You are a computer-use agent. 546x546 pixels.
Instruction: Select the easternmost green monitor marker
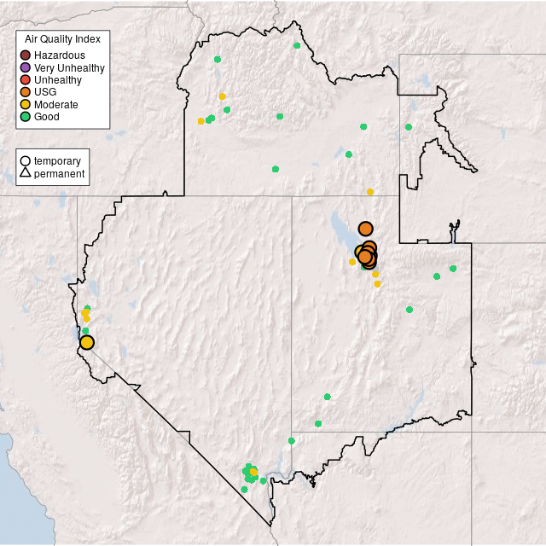point(453,269)
